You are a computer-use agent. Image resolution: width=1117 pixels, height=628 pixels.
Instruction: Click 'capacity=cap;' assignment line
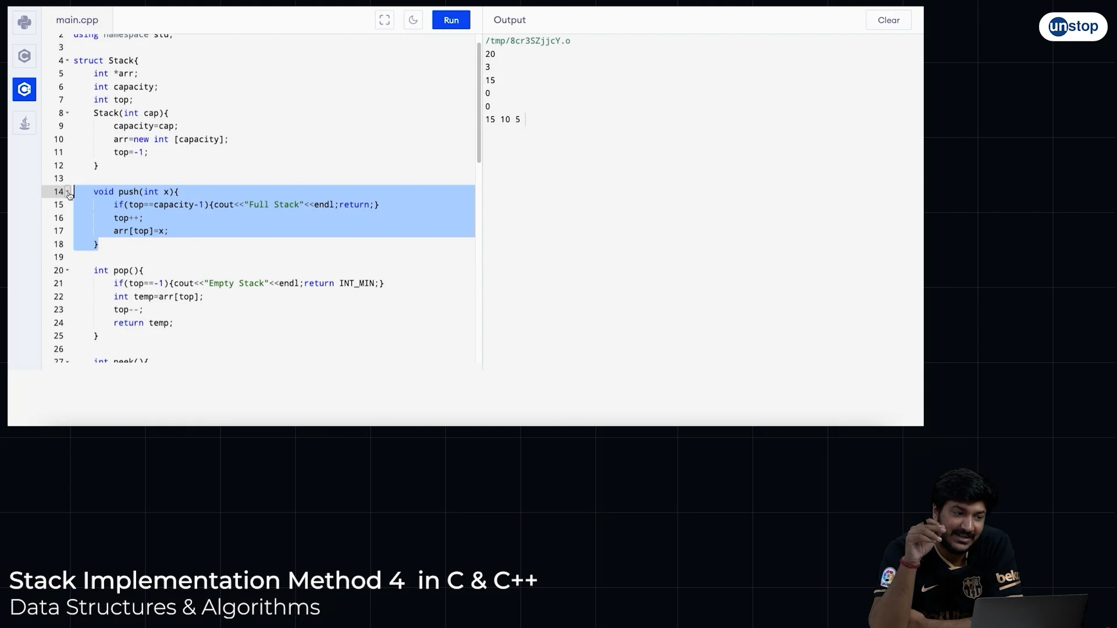pyautogui.click(x=145, y=126)
